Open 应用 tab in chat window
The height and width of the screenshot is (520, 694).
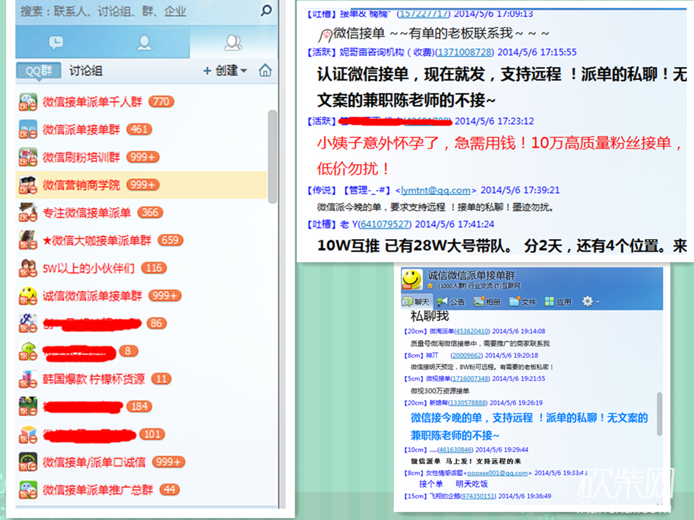click(x=558, y=302)
